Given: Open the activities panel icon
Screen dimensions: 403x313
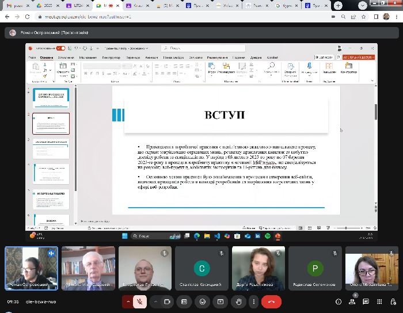Looking at the screenshot, I should pos(379,301).
